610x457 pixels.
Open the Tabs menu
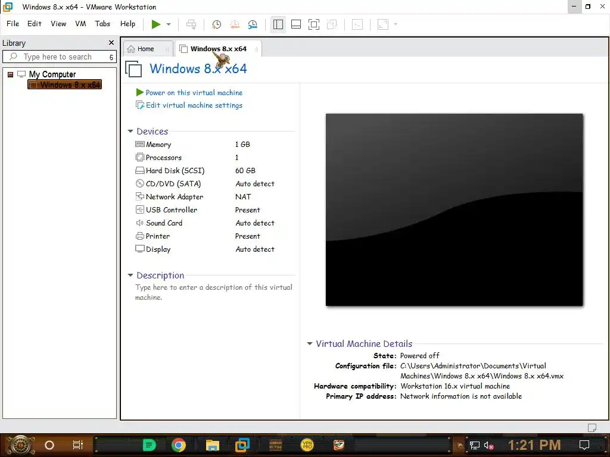point(102,24)
